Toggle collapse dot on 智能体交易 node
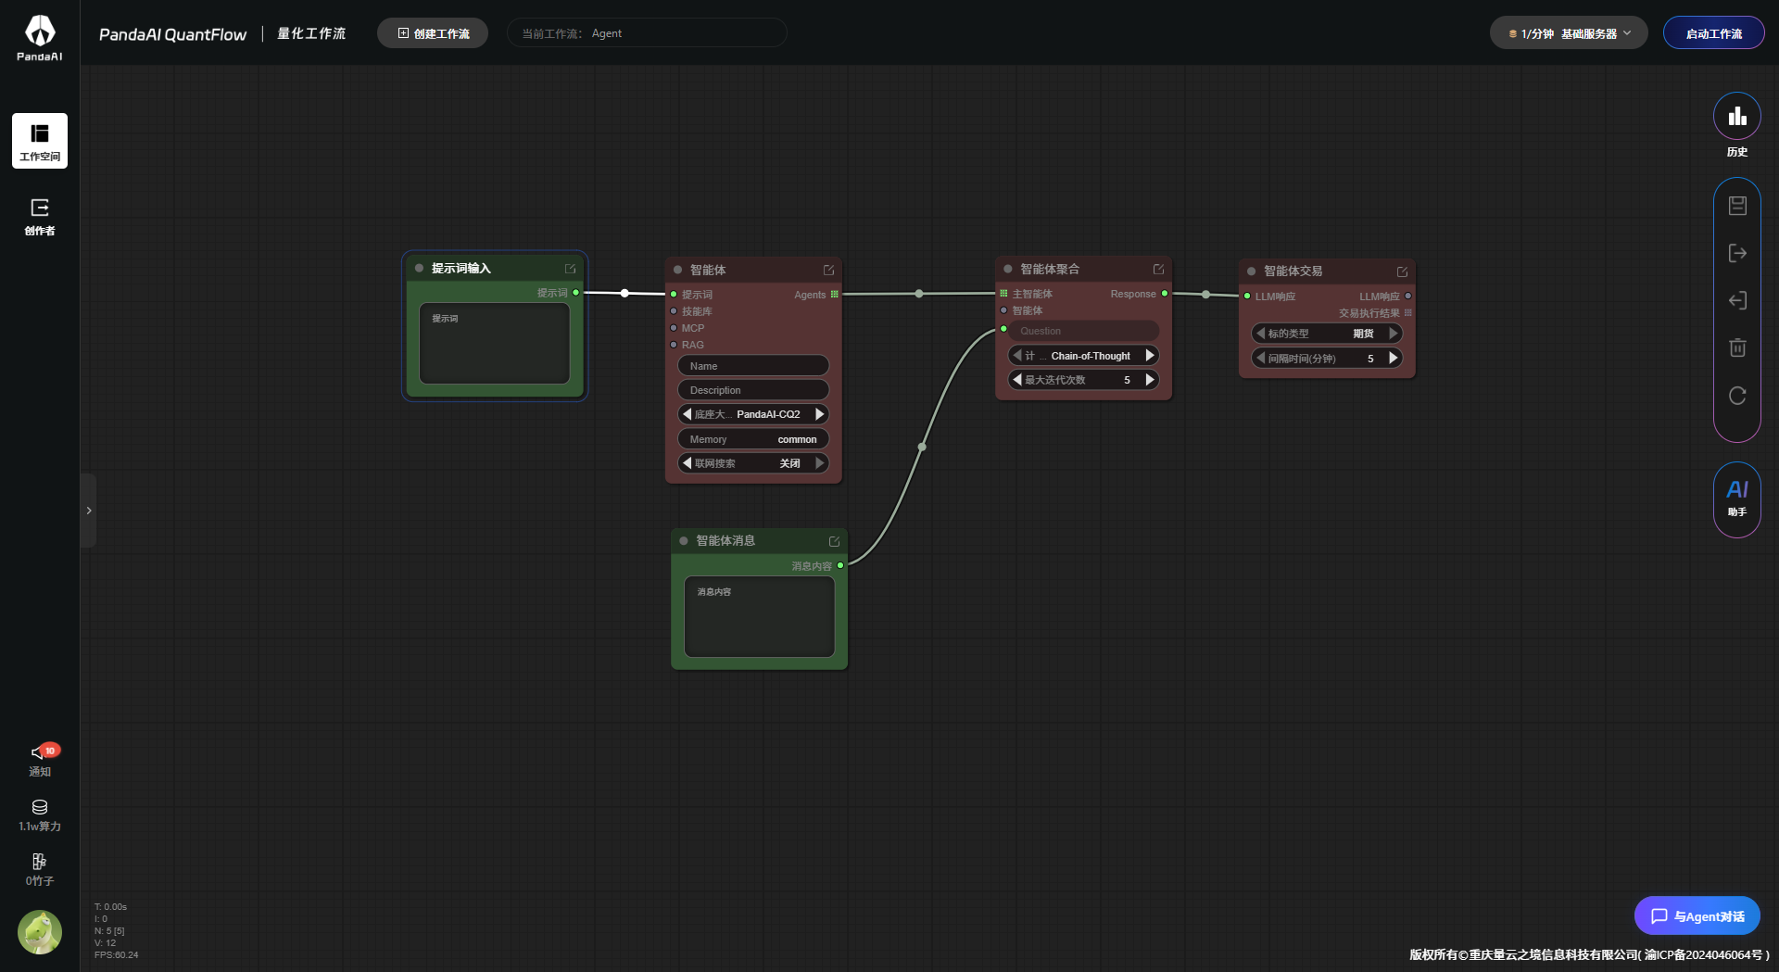The height and width of the screenshot is (972, 1779). 1252,271
